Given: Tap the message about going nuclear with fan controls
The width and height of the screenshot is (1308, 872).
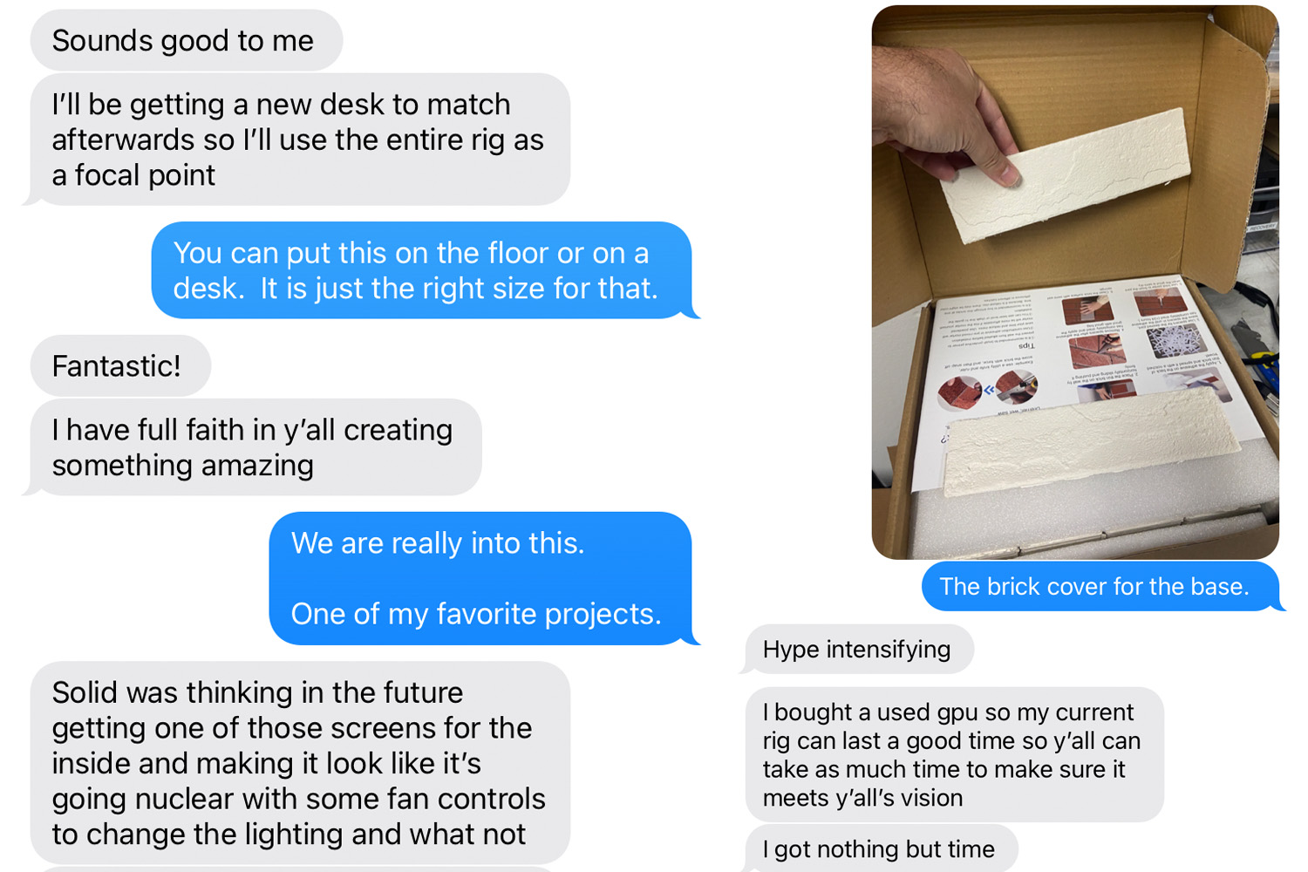Looking at the screenshot, I should pyautogui.click(x=300, y=763).
